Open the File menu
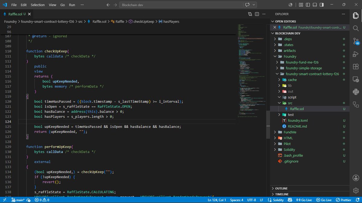362x203 pixels. point(14,5)
